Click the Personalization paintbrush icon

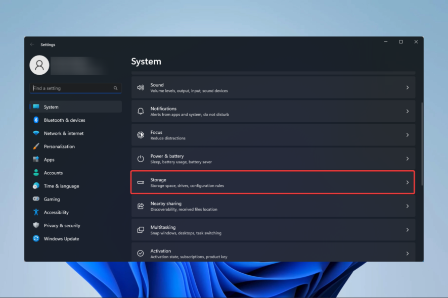click(36, 146)
